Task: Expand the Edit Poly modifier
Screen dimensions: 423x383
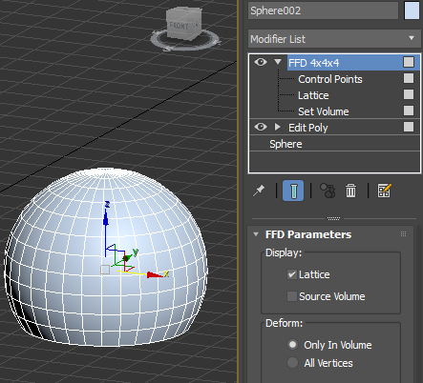Action: pos(278,127)
